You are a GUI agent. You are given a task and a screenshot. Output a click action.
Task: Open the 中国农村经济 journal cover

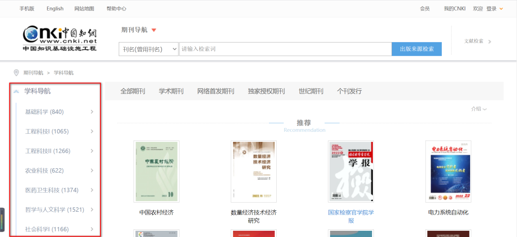[x=157, y=172]
